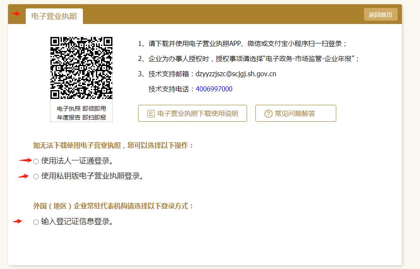420x269 pixels.
Task: Select the 使用私钥版电子营业执照登录 radio button
Action: [36, 177]
